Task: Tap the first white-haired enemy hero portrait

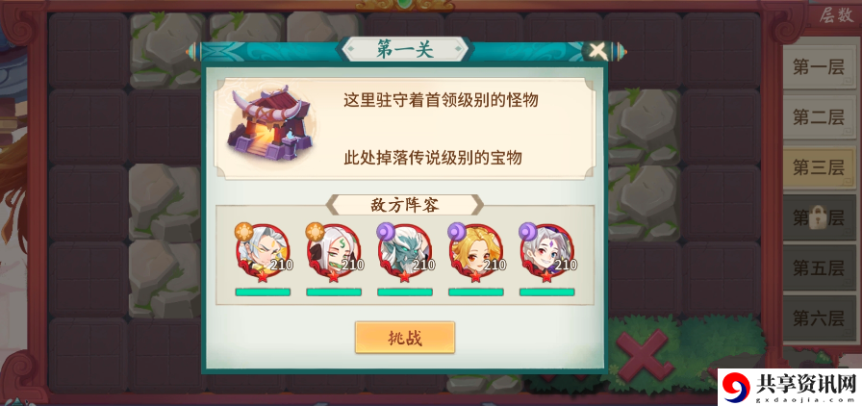Action: click(263, 252)
